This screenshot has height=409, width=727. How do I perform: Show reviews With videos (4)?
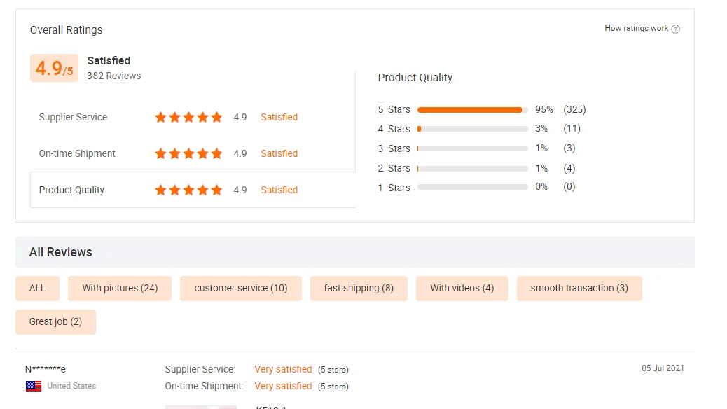pos(462,288)
